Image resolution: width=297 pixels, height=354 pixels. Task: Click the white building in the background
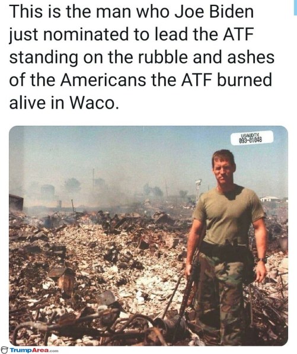(270, 199)
